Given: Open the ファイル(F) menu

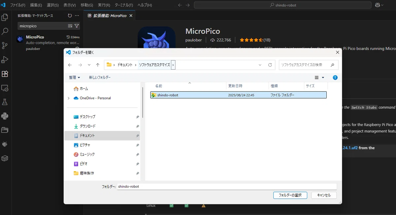Looking at the screenshot, I should [18, 5].
